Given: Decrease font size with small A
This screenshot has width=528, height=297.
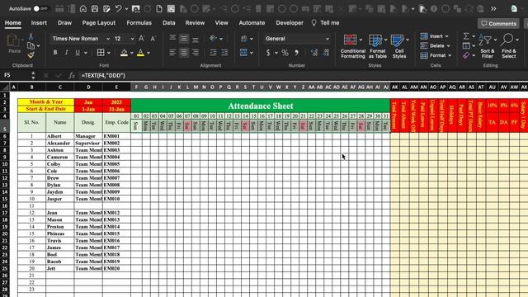Looking at the screenshot, I should [153, 39].
